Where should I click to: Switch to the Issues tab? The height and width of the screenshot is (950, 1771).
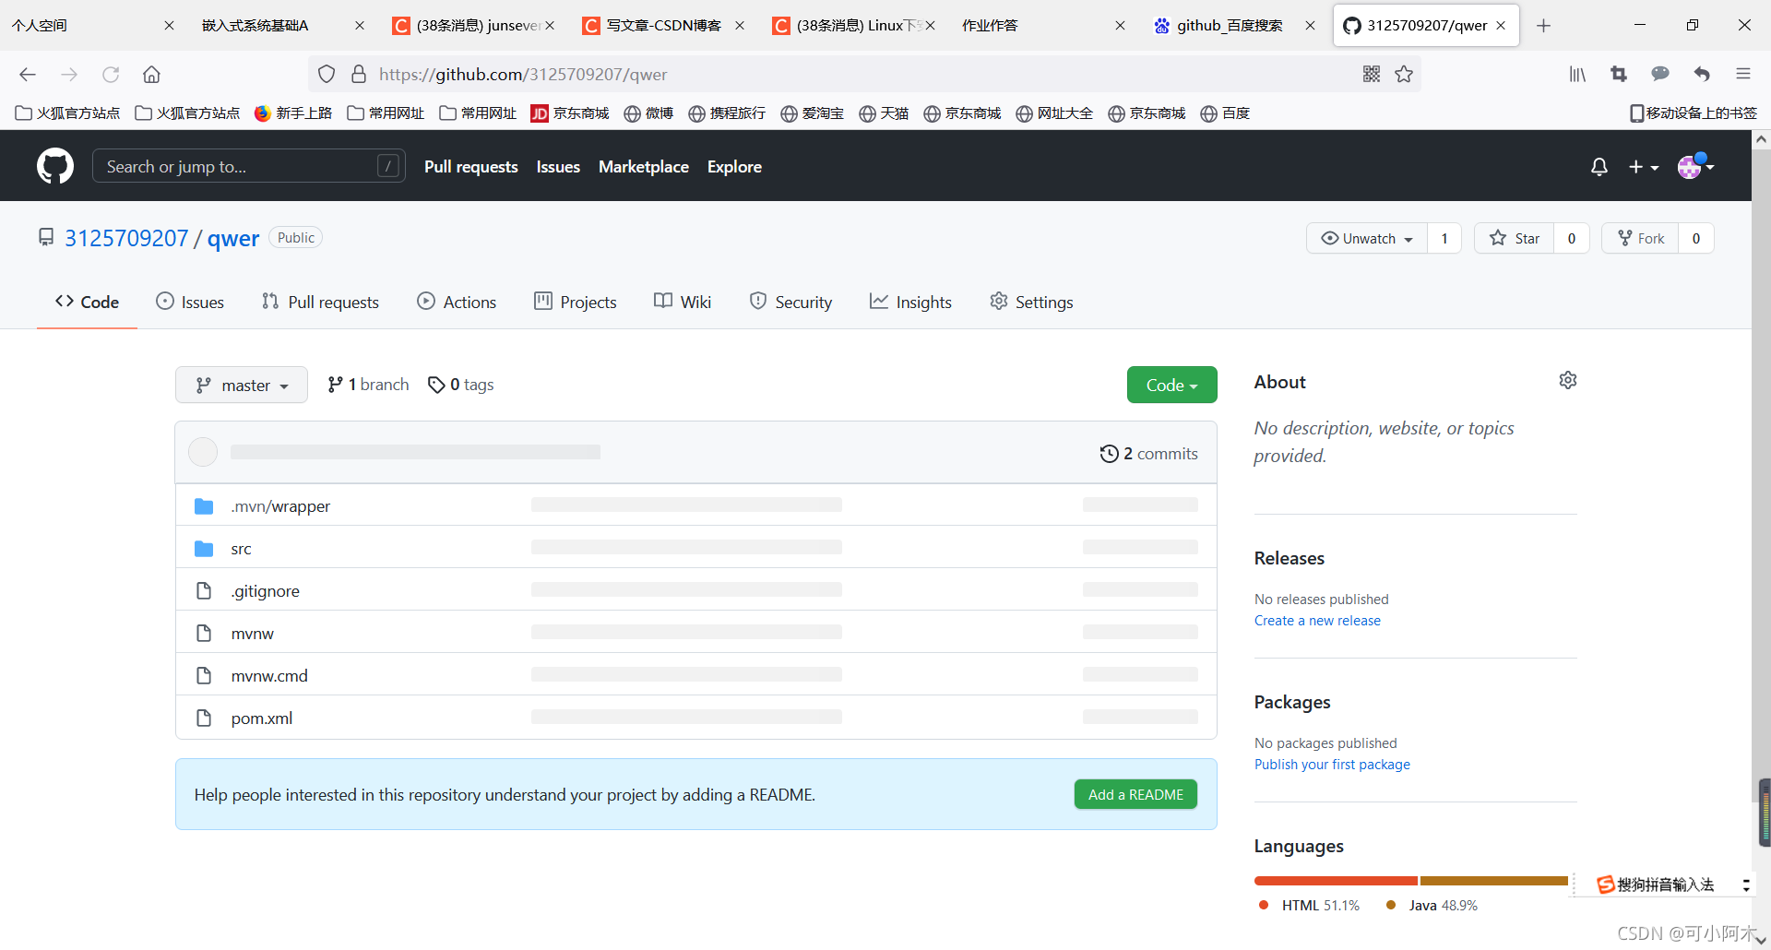point(190,302)
